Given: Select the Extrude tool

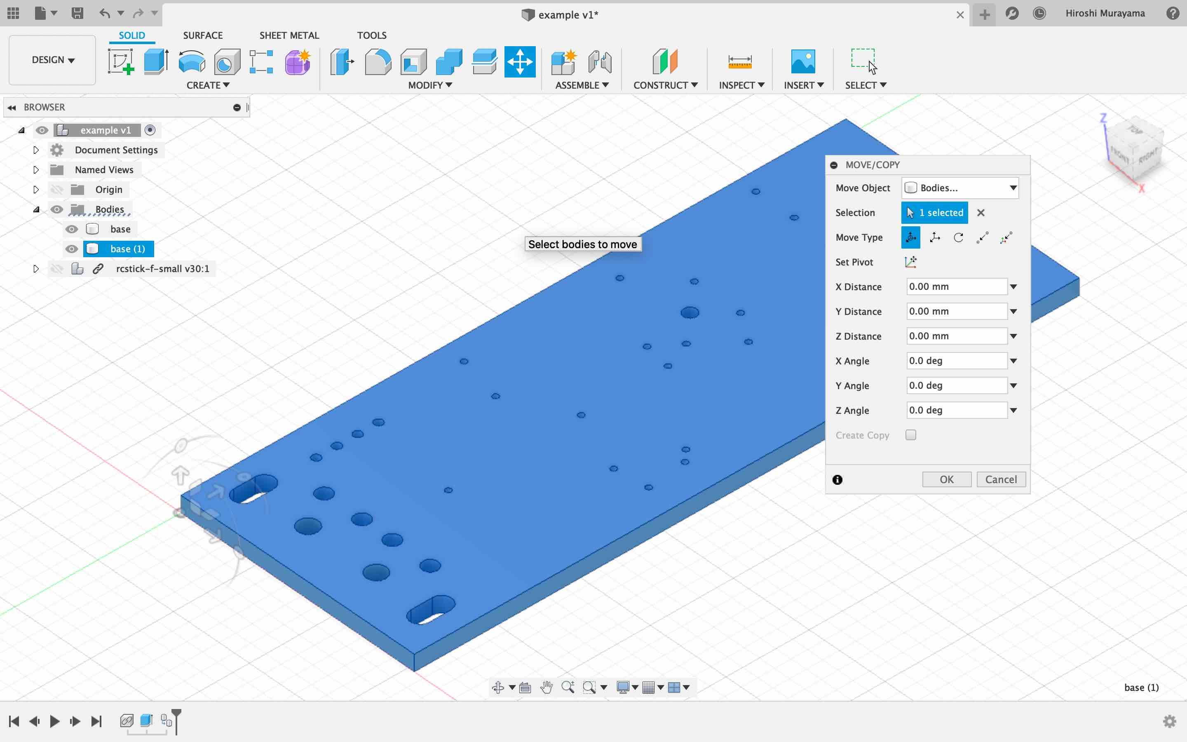Looking at the screenshot, I should coord(157,62).
